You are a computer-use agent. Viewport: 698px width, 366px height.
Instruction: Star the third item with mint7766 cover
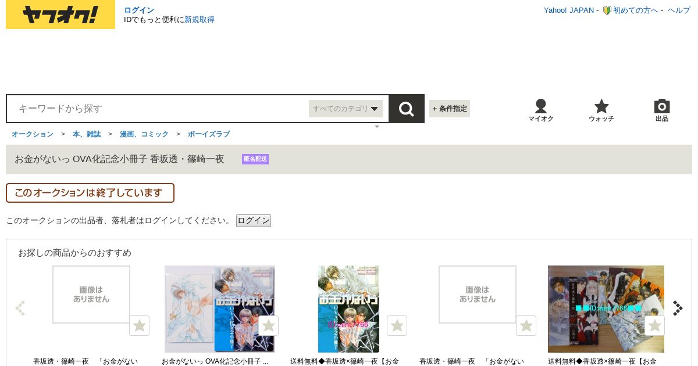point(397,326)
